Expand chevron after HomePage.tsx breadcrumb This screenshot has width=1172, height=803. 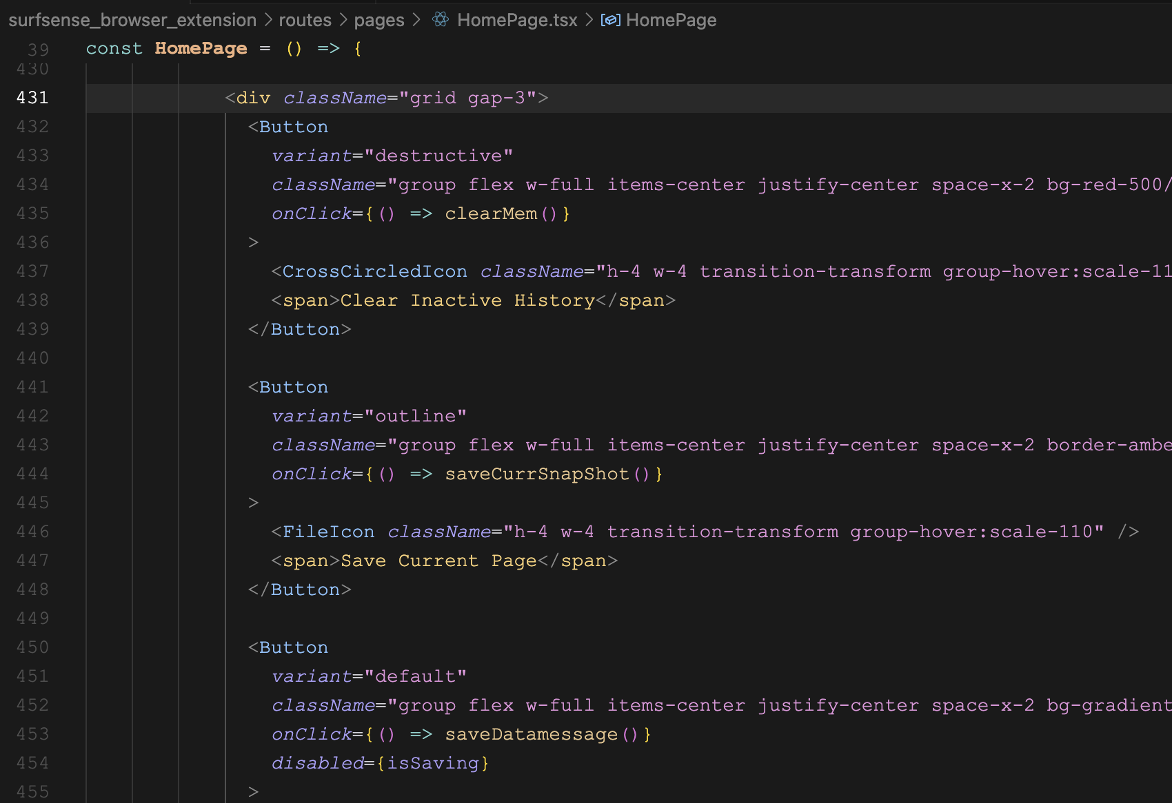[x=589, y=20]
